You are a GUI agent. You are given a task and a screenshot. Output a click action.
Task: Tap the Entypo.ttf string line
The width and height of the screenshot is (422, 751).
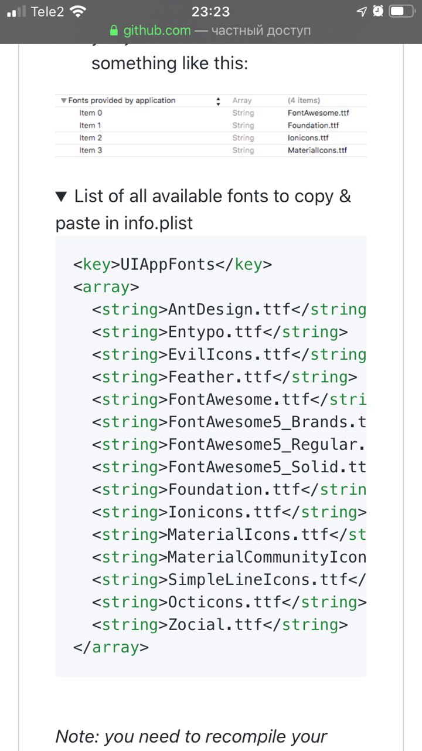coord(220,332)
